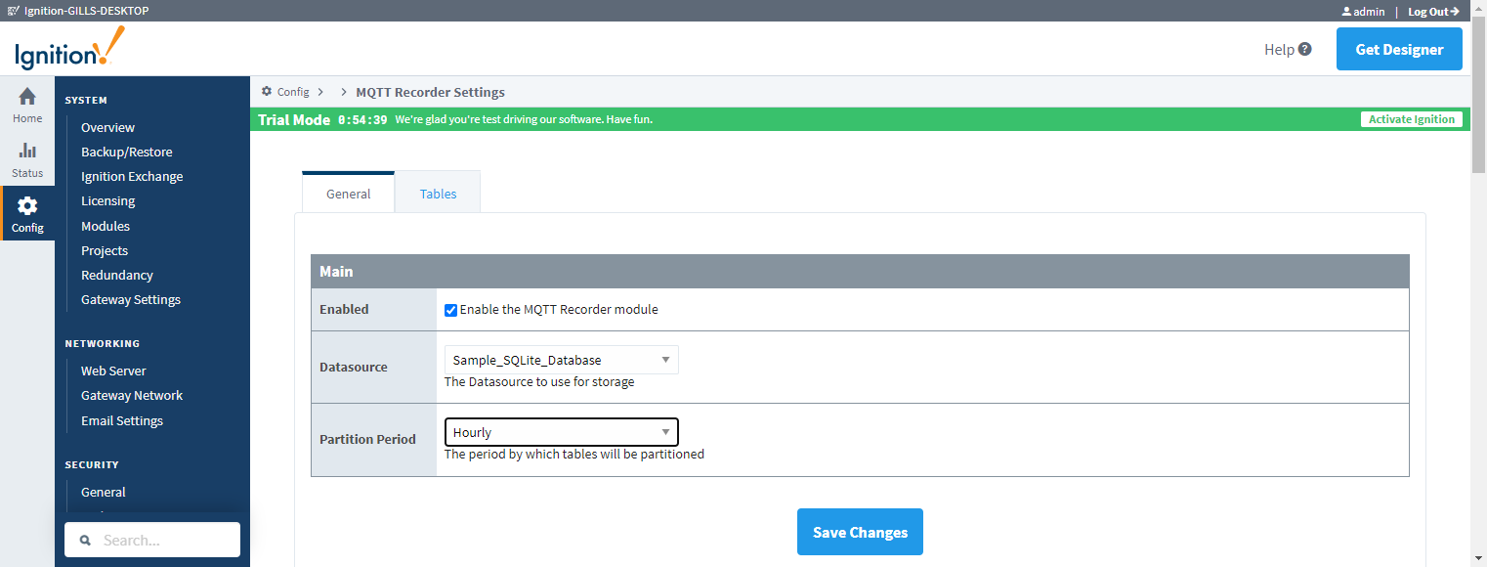Click the SECURITY sidebar heading

(92, 464)
